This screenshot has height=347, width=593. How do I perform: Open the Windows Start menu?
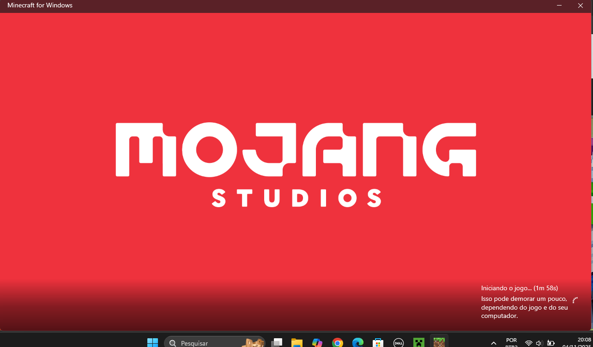tap(152, 343)
